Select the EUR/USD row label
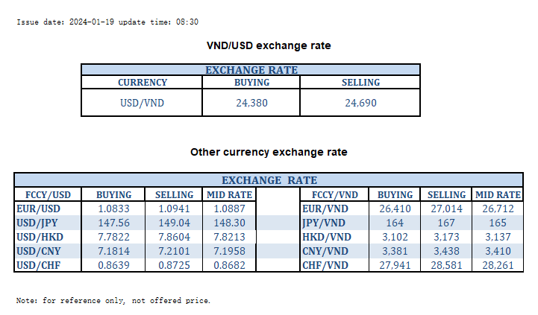The width and height of the screenshot is (538, 315). tap(37, 209)
